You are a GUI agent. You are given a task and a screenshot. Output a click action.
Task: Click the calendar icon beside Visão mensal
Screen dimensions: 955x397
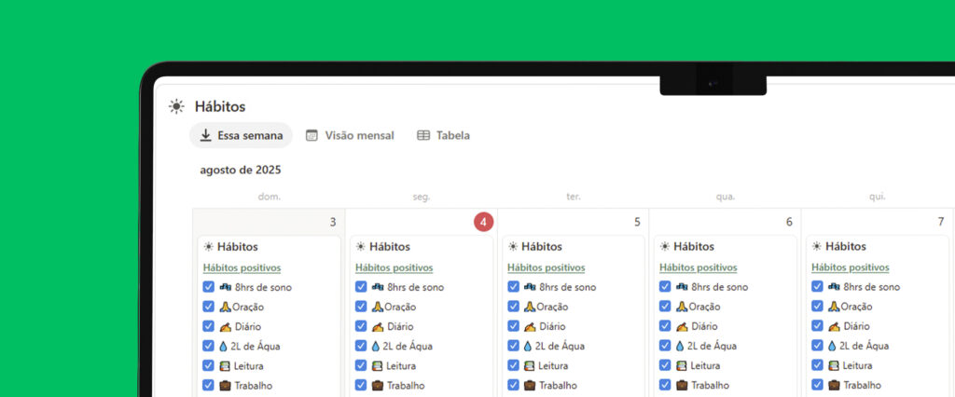point(311,135)
